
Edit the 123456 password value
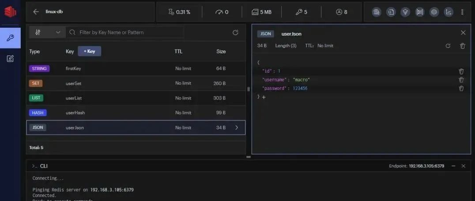300,88
